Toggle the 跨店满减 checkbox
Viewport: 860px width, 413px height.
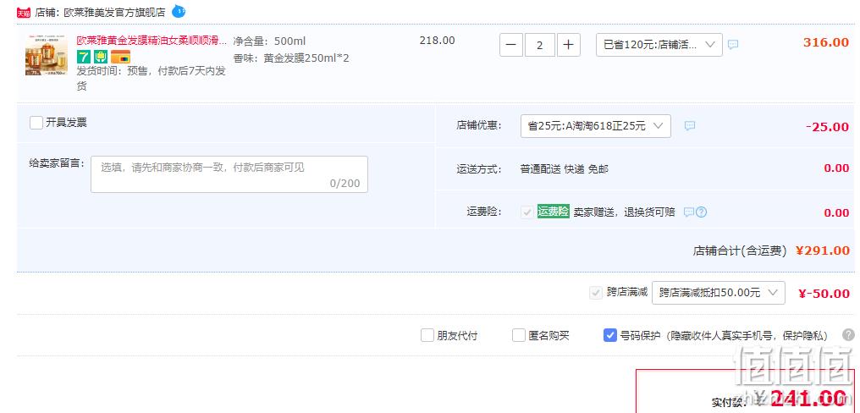pos(596,293)
